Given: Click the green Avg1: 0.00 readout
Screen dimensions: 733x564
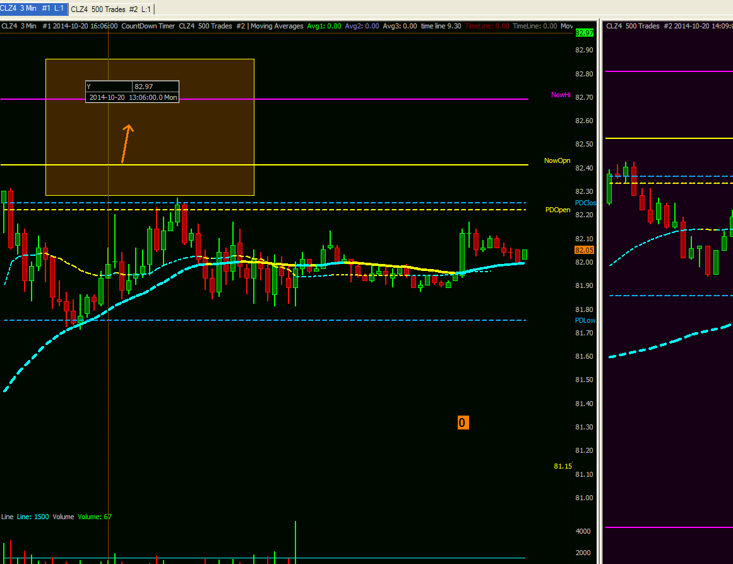Looking at the screenshot, I should click(324, 26).
